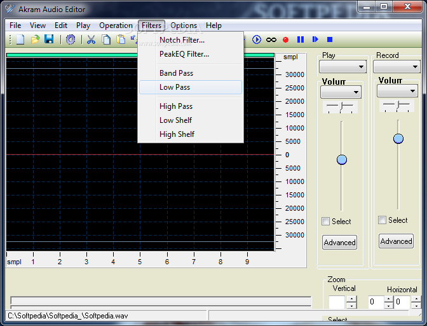427x326 pixels.
Task: Choose the Low Shelf filter
Action: coord(191,120)
